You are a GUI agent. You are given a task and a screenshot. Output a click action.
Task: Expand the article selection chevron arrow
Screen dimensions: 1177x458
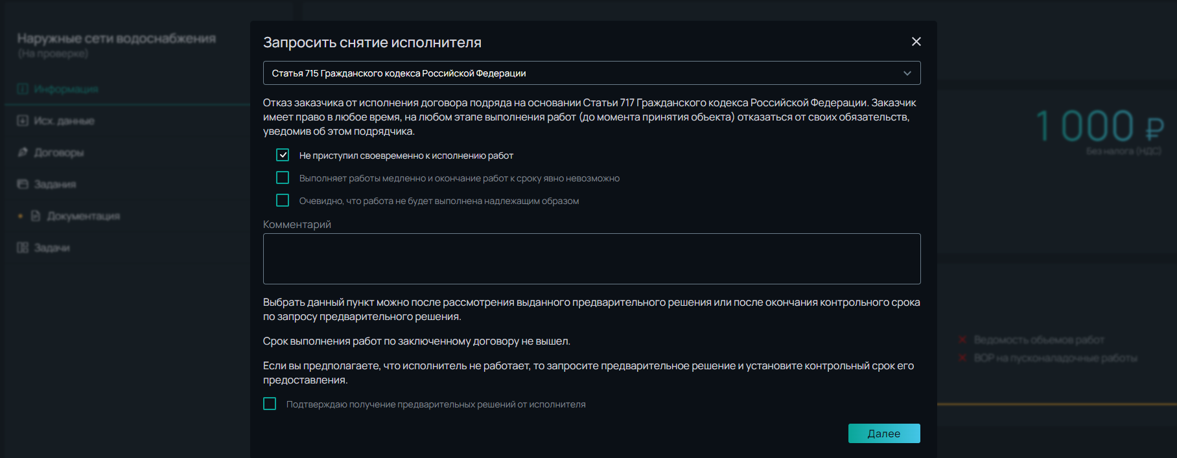coord(907,73)
